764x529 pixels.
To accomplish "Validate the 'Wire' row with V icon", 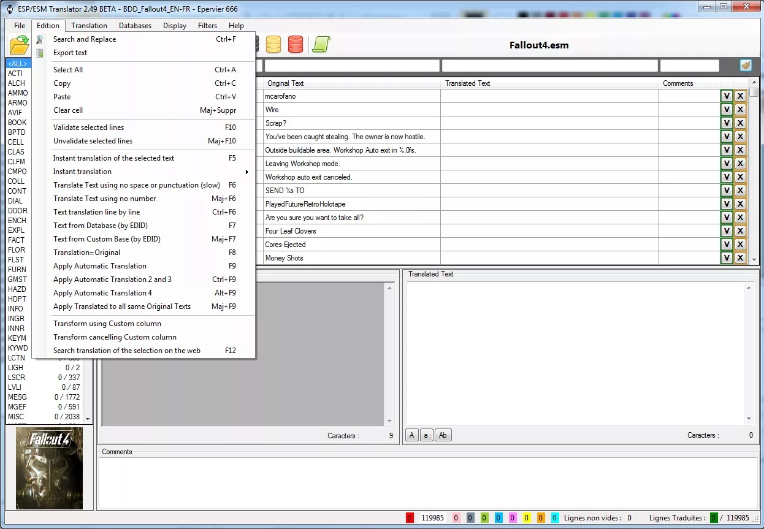I will pyautogui.click(x=727, y=110).
